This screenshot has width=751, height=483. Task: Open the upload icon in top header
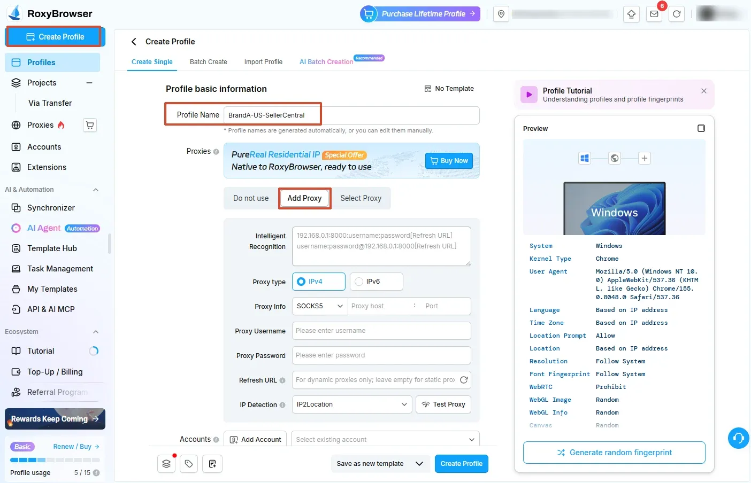click(632, 14)
